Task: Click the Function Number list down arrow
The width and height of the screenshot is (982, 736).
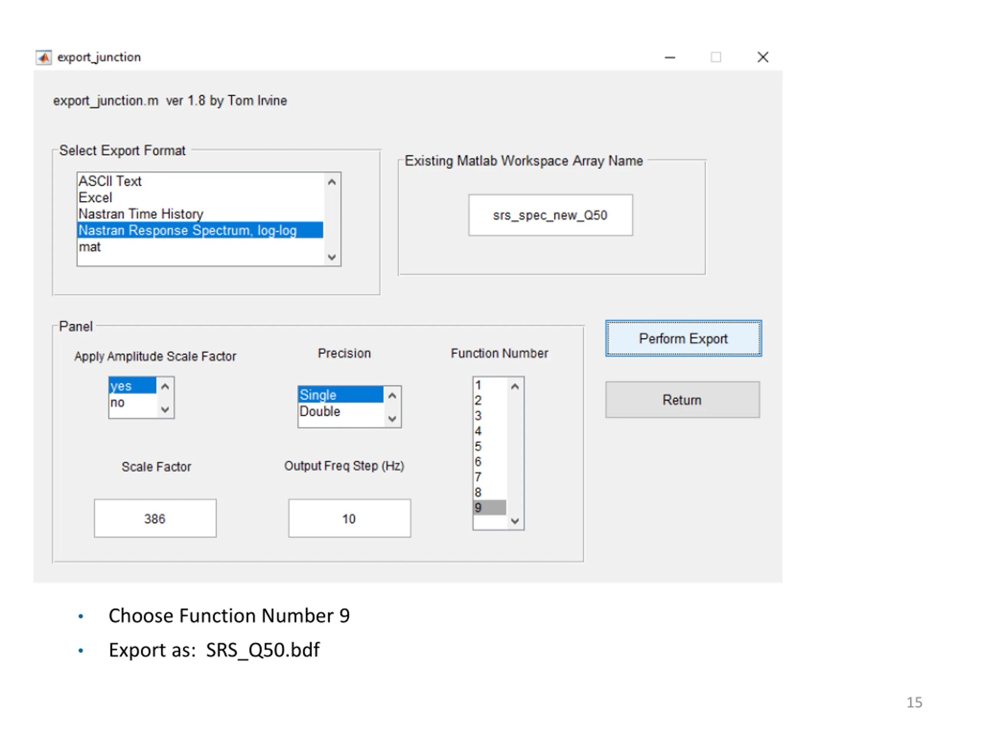Action: tap(515, 521)
